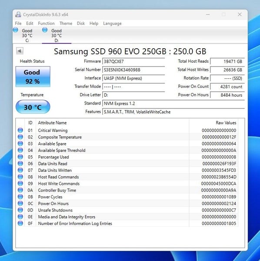260x261 pixels.
Task: Select the Unsafe Shutdowns attribute name
Action: 55,210
